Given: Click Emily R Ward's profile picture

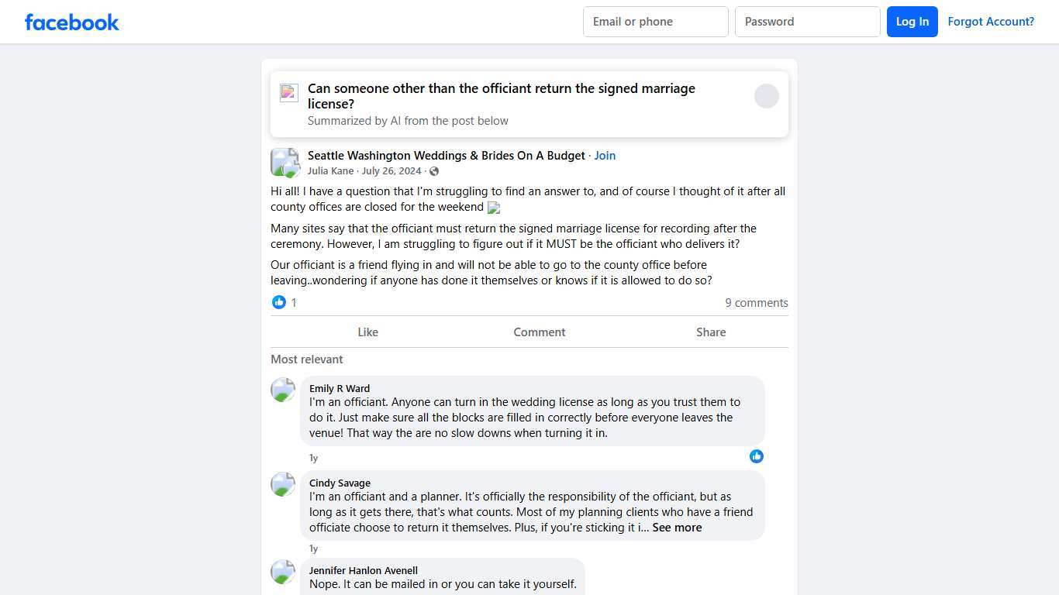Looking at the screenshot, I should 283,390.
